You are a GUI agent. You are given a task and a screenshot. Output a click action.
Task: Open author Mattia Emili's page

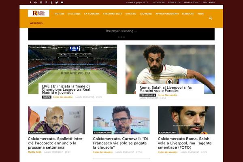click(35, 152)
